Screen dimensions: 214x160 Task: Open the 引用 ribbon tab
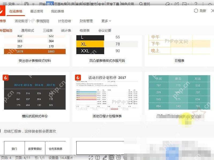click(71, 4)
